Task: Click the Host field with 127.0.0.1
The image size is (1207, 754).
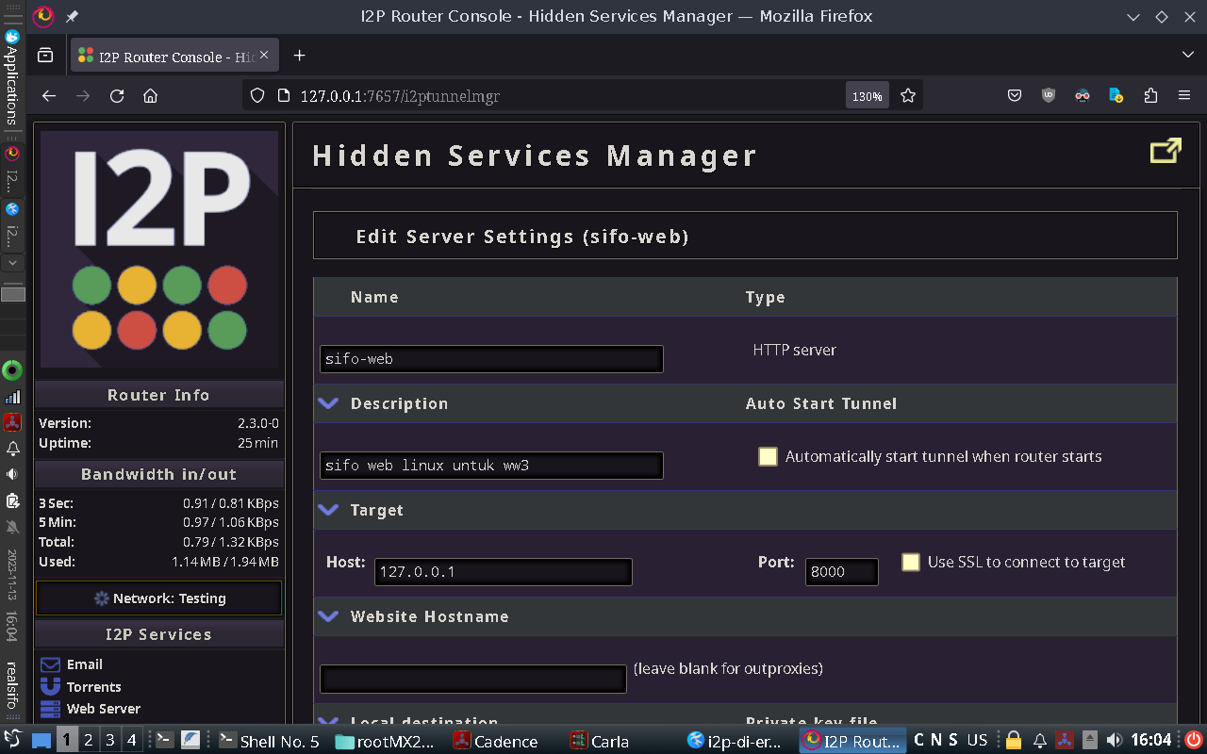Action: pos(503,572)
